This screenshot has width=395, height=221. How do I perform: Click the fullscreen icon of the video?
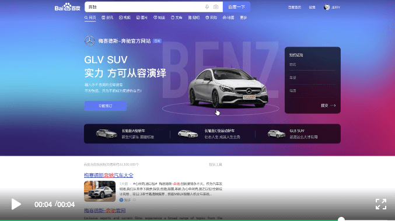click(381, 204)
